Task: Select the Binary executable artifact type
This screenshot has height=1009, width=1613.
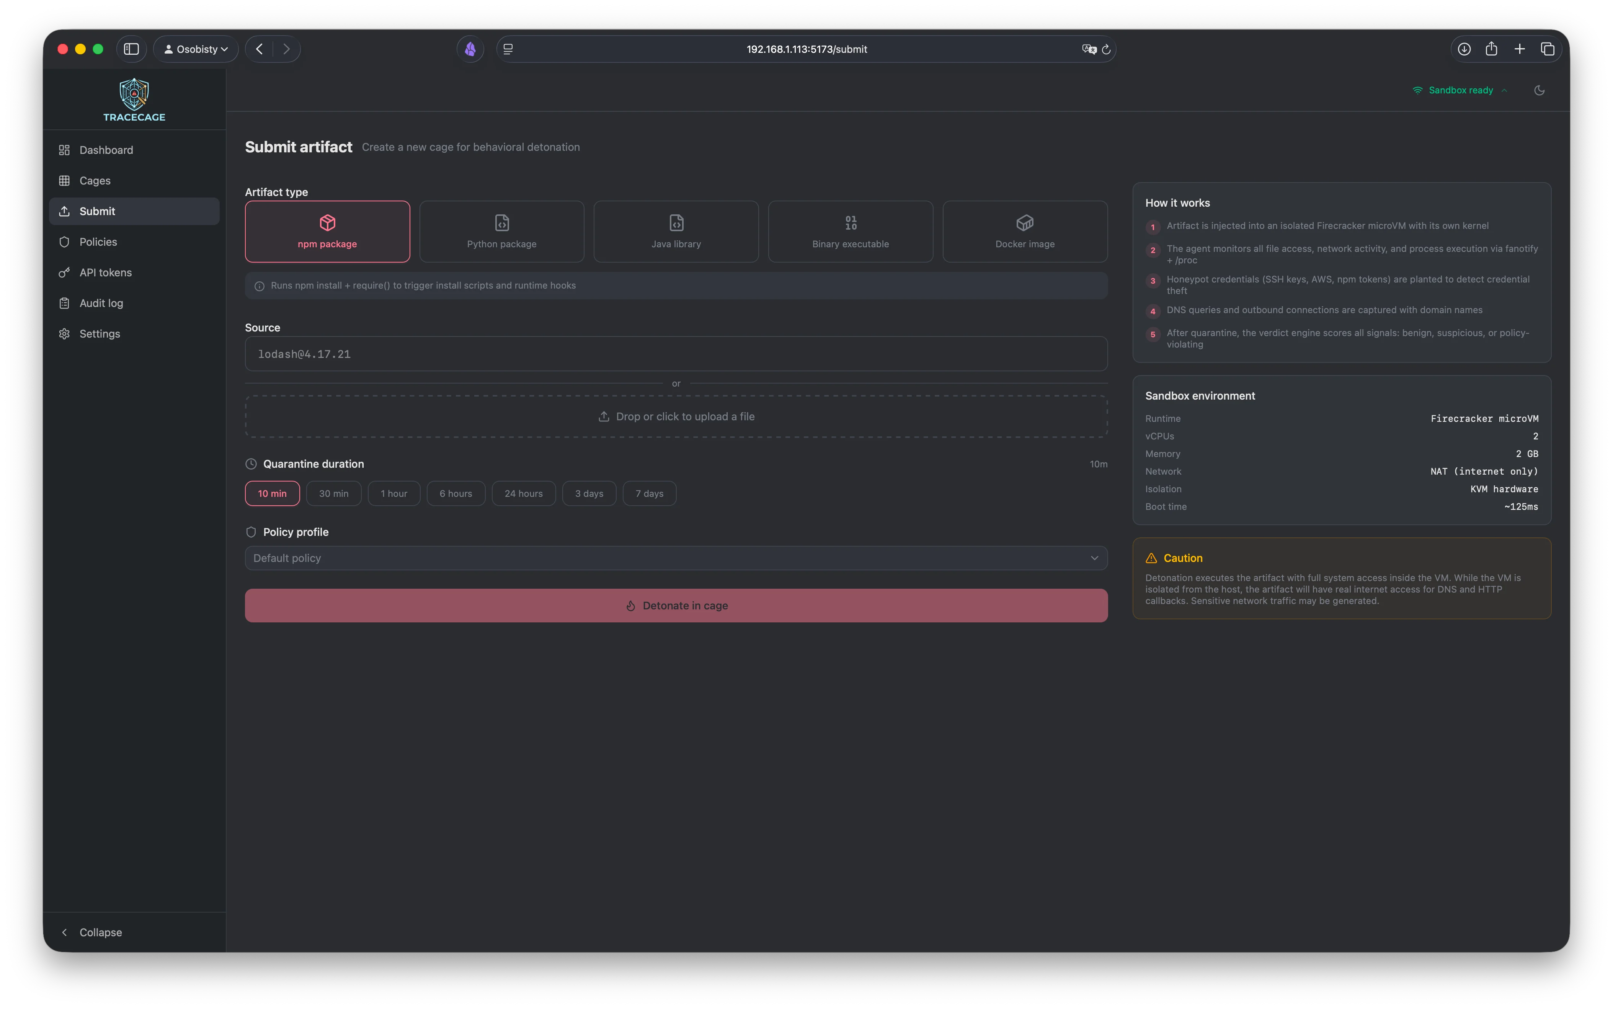Action: [850, 231]
